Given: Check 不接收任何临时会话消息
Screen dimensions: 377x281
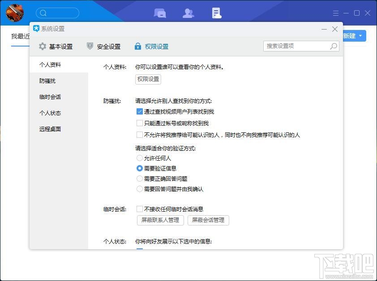Looking at the screenshot, I should (140, 209).
